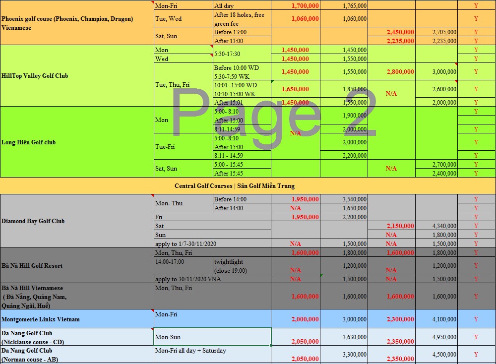Click the 2,705,000 price cell
Image resolution: width=496 pixels, height=364 pixels.
pyautogui.click(x=436, y=32)
